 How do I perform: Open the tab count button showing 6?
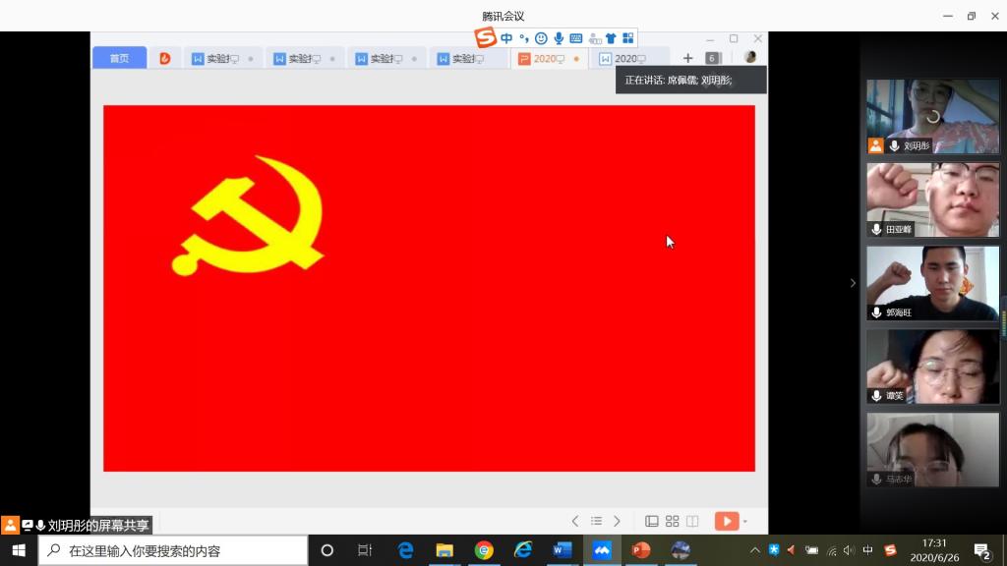tap(713, 58)
